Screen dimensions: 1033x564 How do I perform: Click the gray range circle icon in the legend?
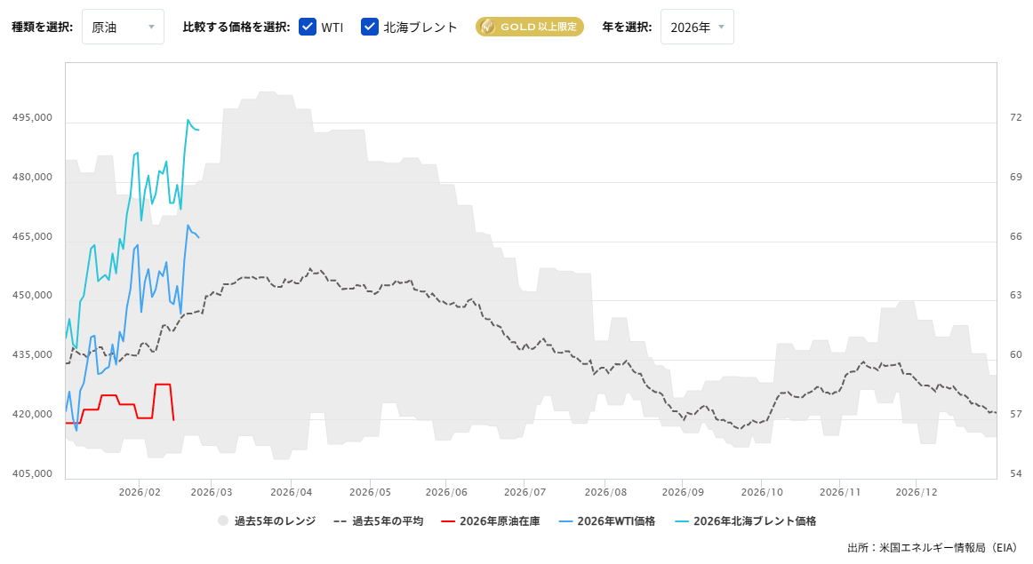(221, 520)
